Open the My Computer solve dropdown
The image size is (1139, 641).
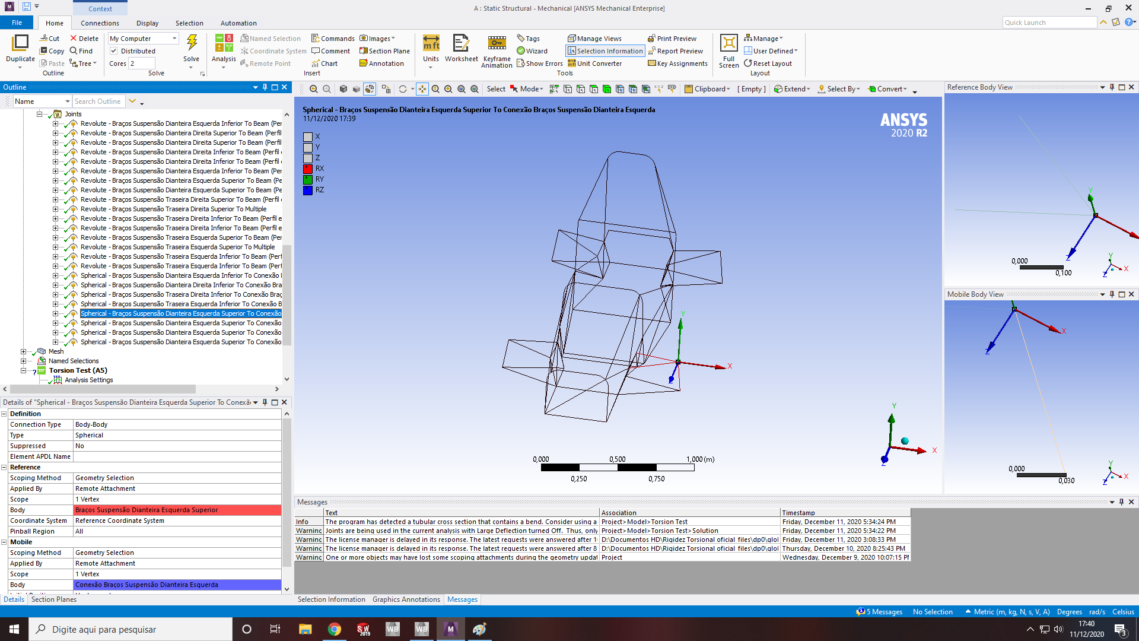[144, 39]
